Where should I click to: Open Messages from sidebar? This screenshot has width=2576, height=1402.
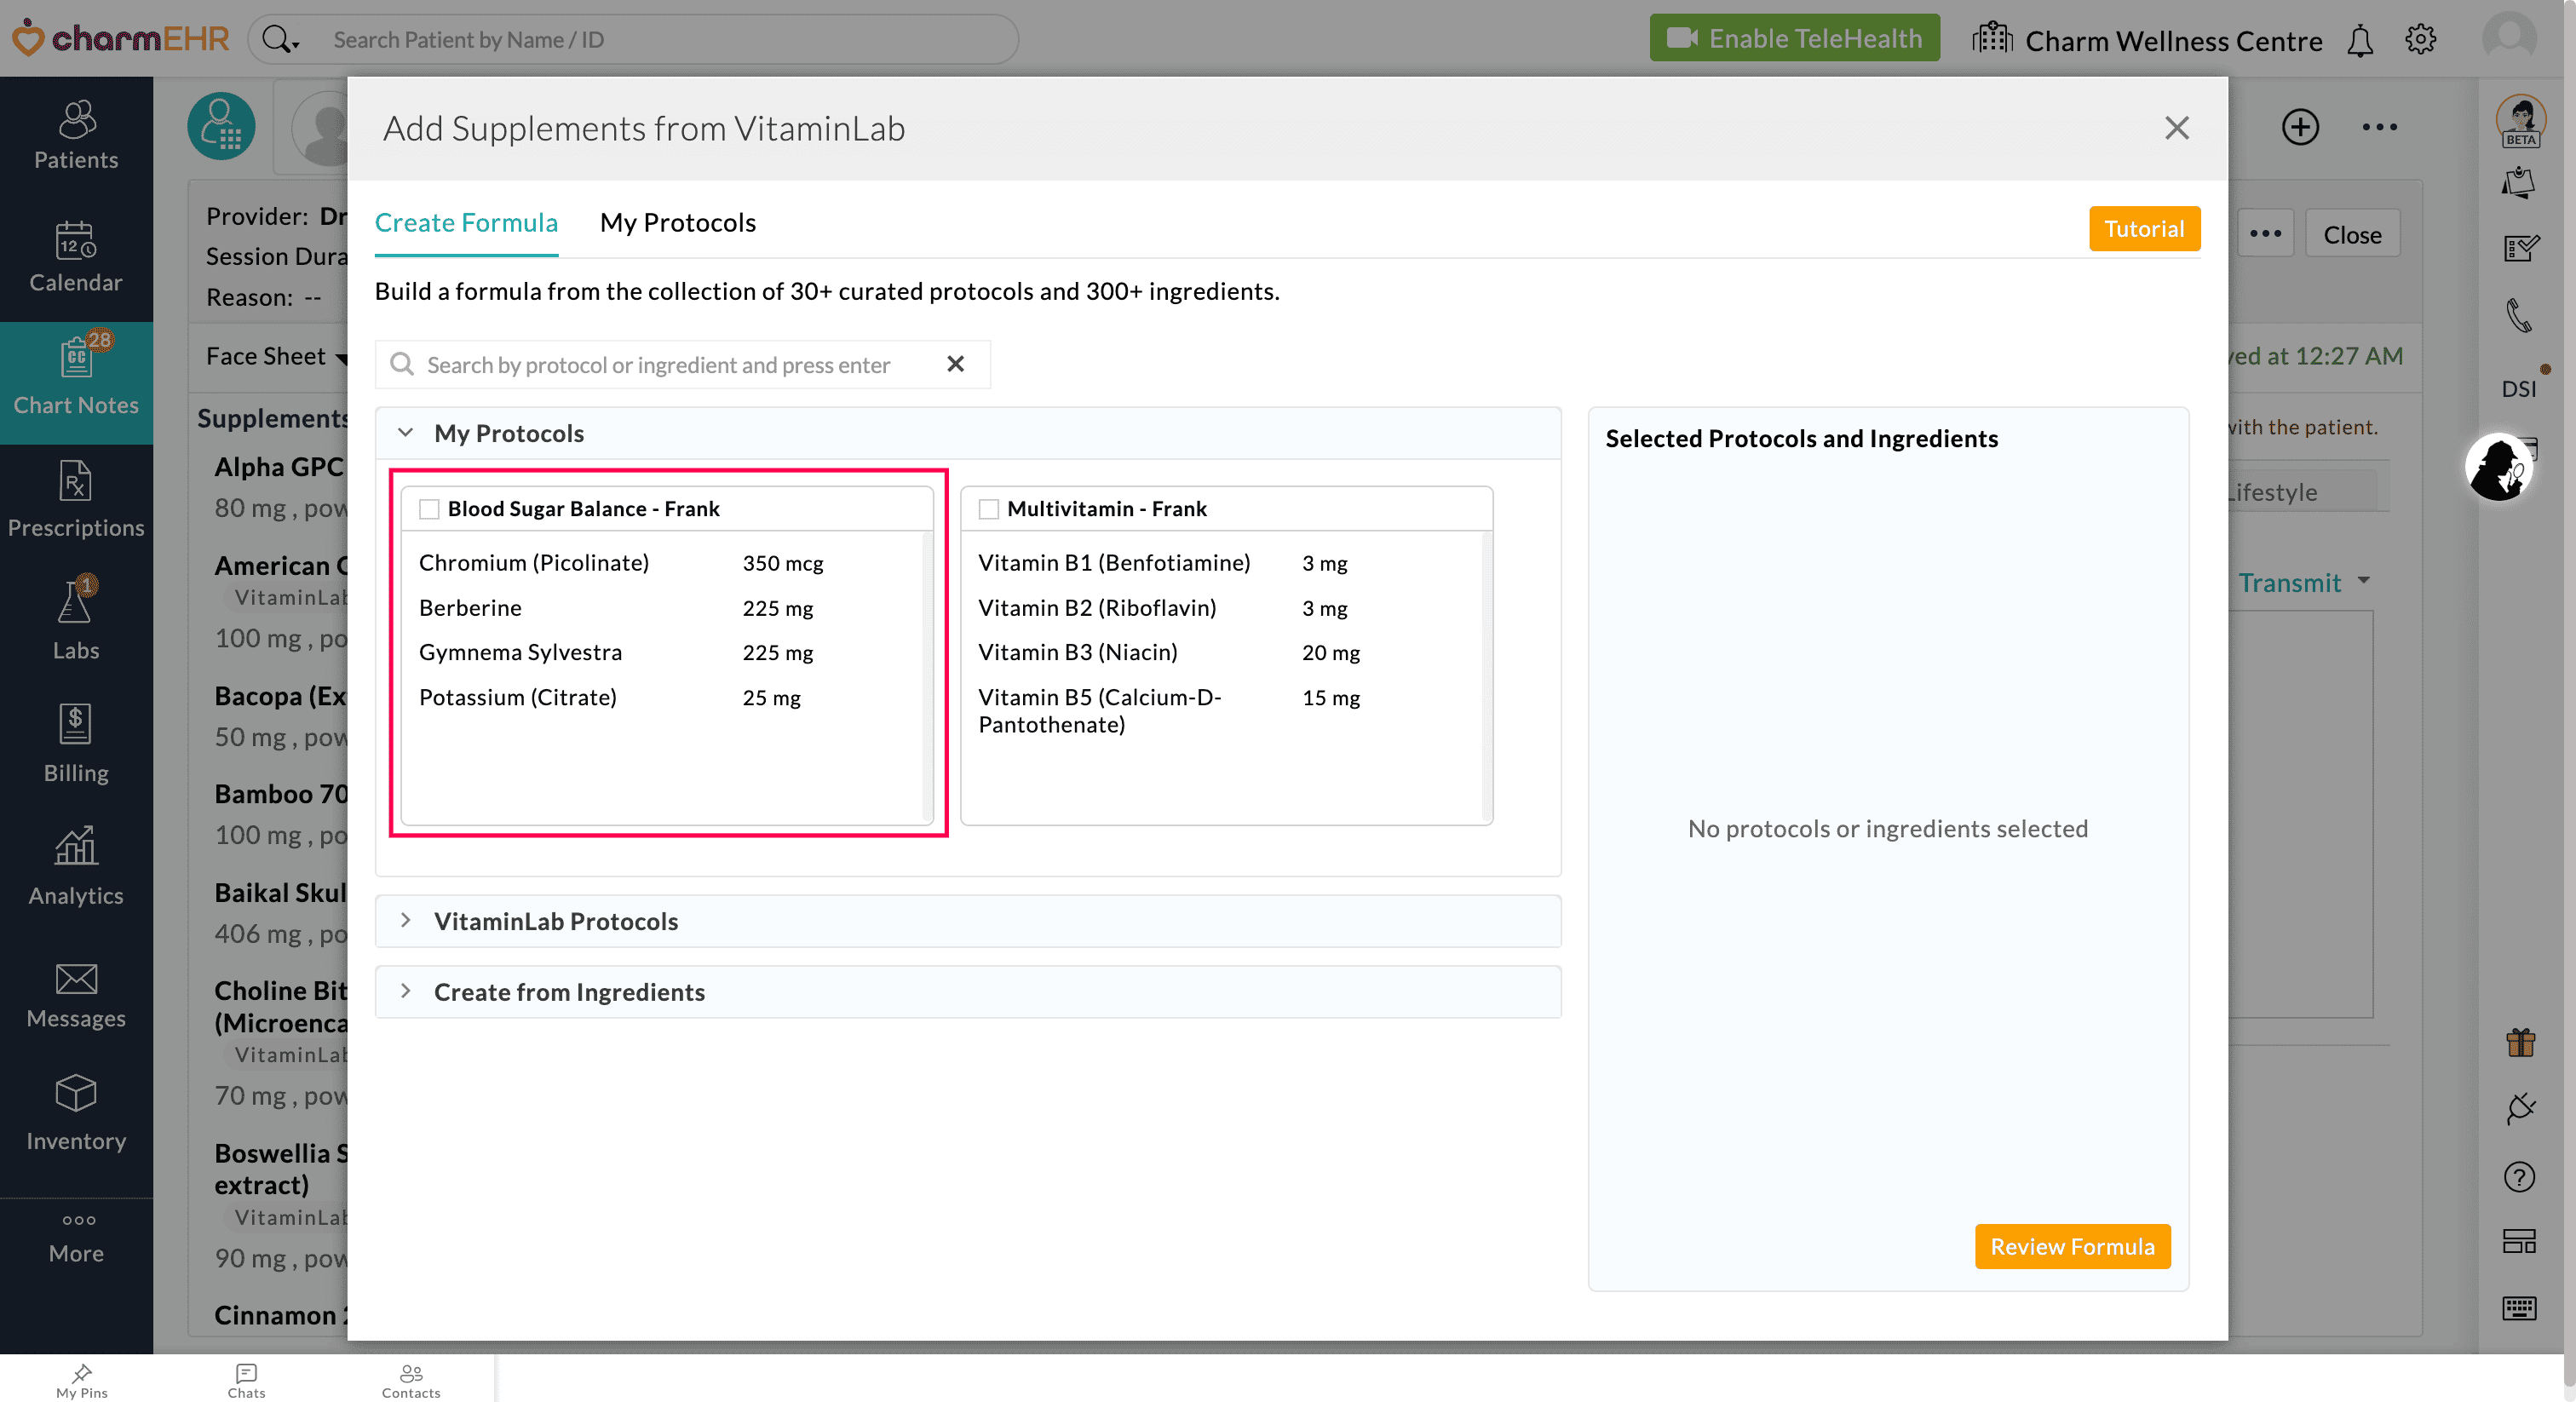(76, 995)
